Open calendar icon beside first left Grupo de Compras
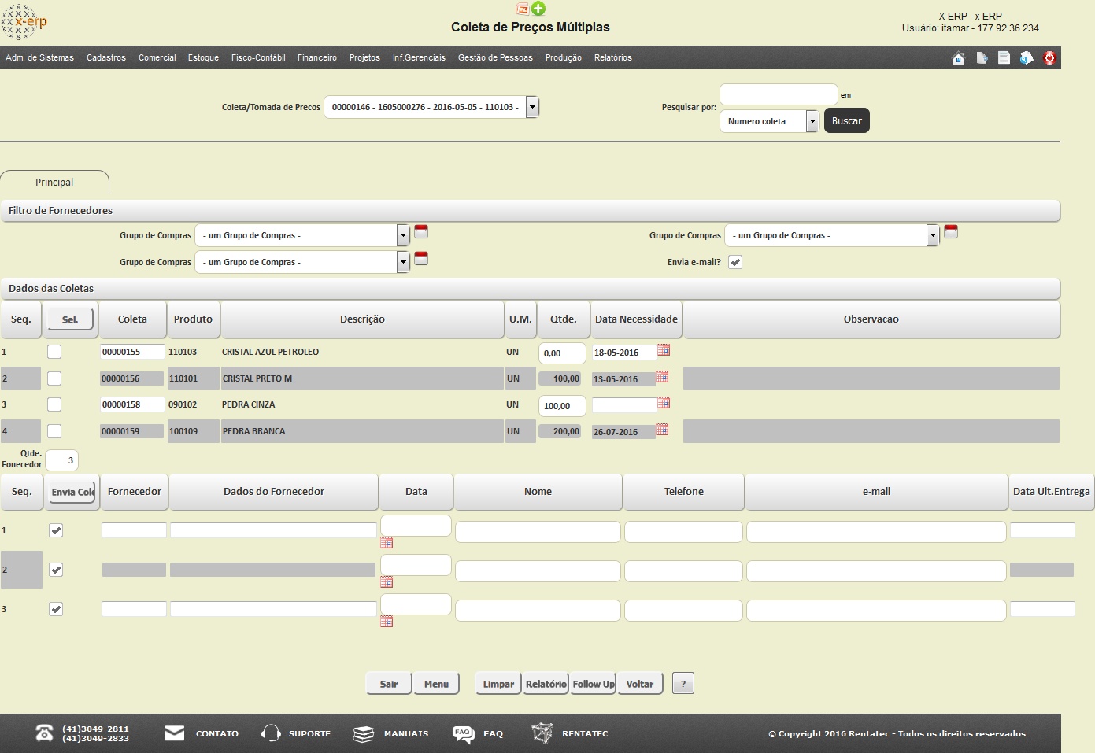This screenshot has height=753, width=1095. pyautogui.click(x=421, y=231)
